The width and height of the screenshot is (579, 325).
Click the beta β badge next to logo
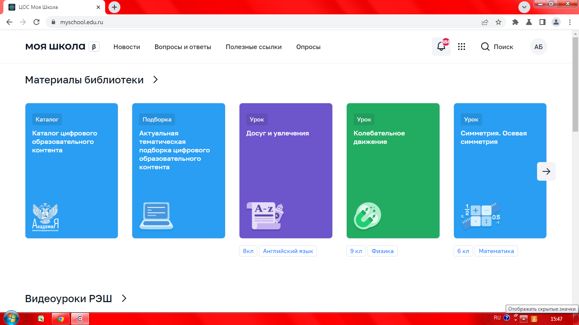click(94, 47)
